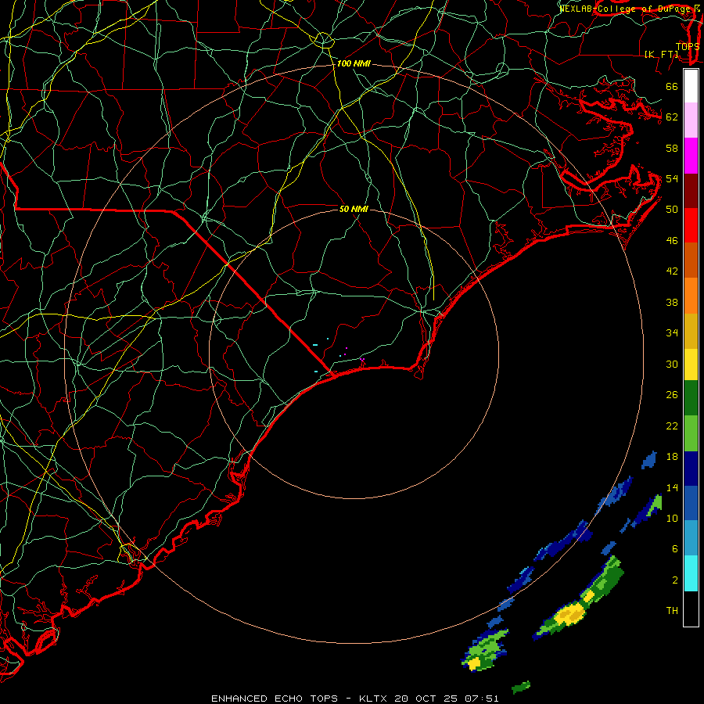
Task: Select legend value 14
Action: click(672, 487)
